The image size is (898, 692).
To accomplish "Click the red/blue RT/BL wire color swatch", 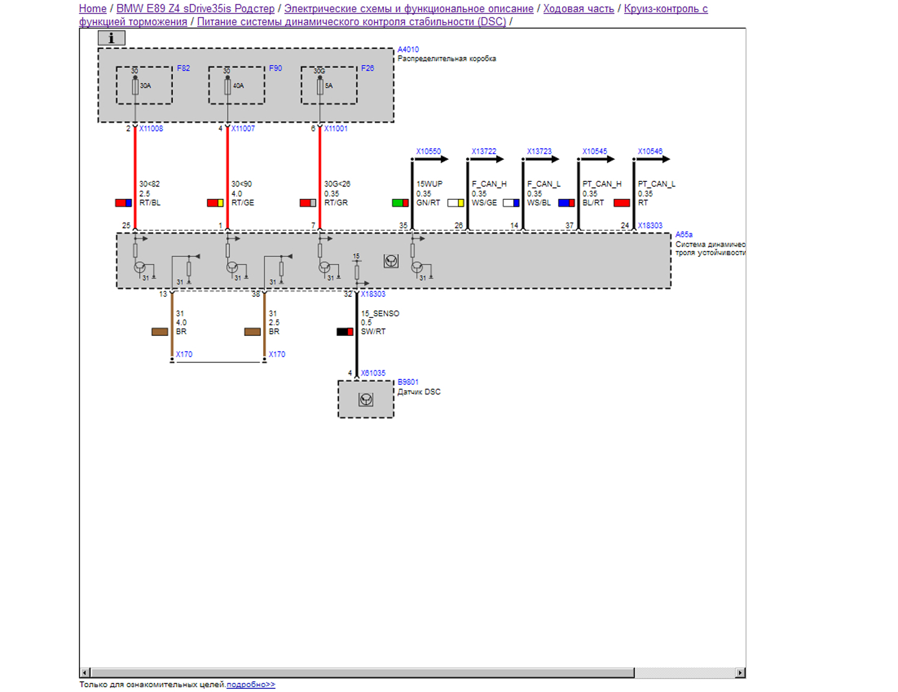I will [x=123, y=203].
